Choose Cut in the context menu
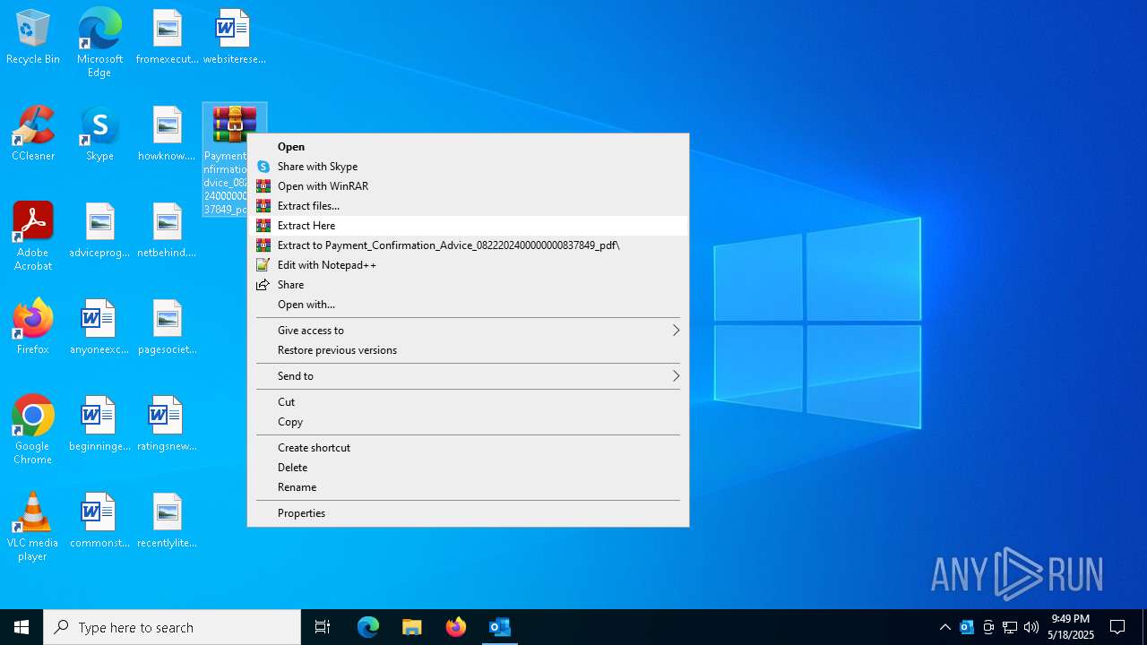Screen dimensions: 1147x645 point(468,402)
